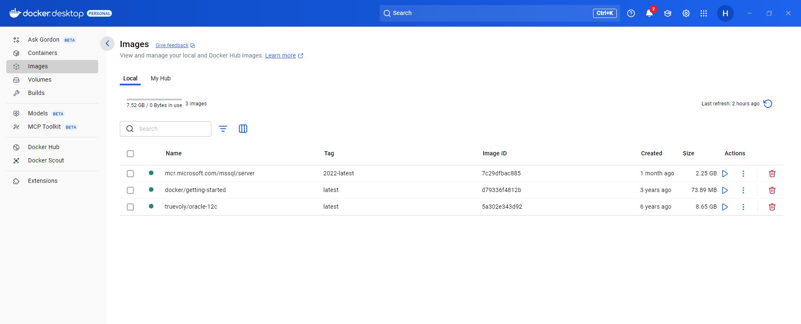The width and height of the screenshot is (801, 324).
Task: Sort by the Tag column header
Action: pyautogui.click(x=329, y=153)
